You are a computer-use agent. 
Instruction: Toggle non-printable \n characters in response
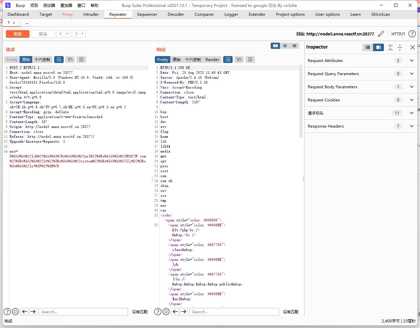click(x=239, y=59)
